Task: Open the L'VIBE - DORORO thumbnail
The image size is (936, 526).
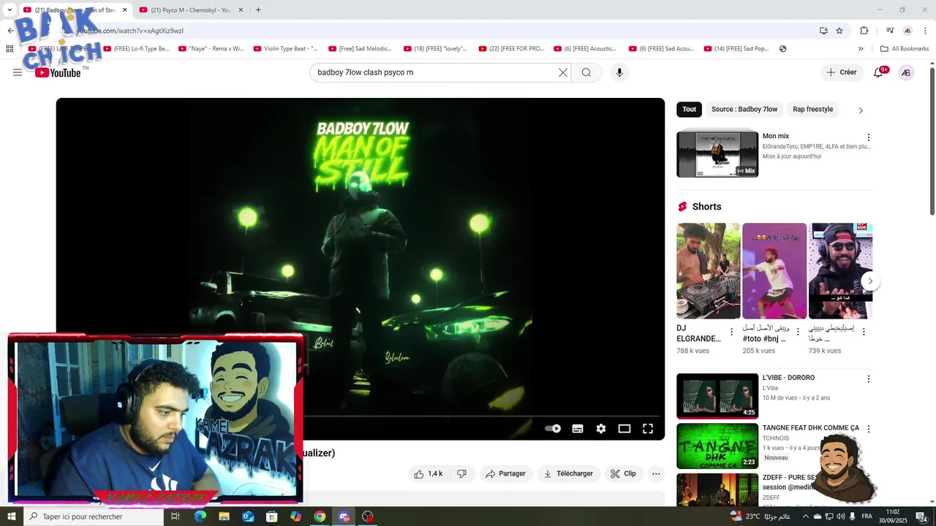Action: [717, 396]
